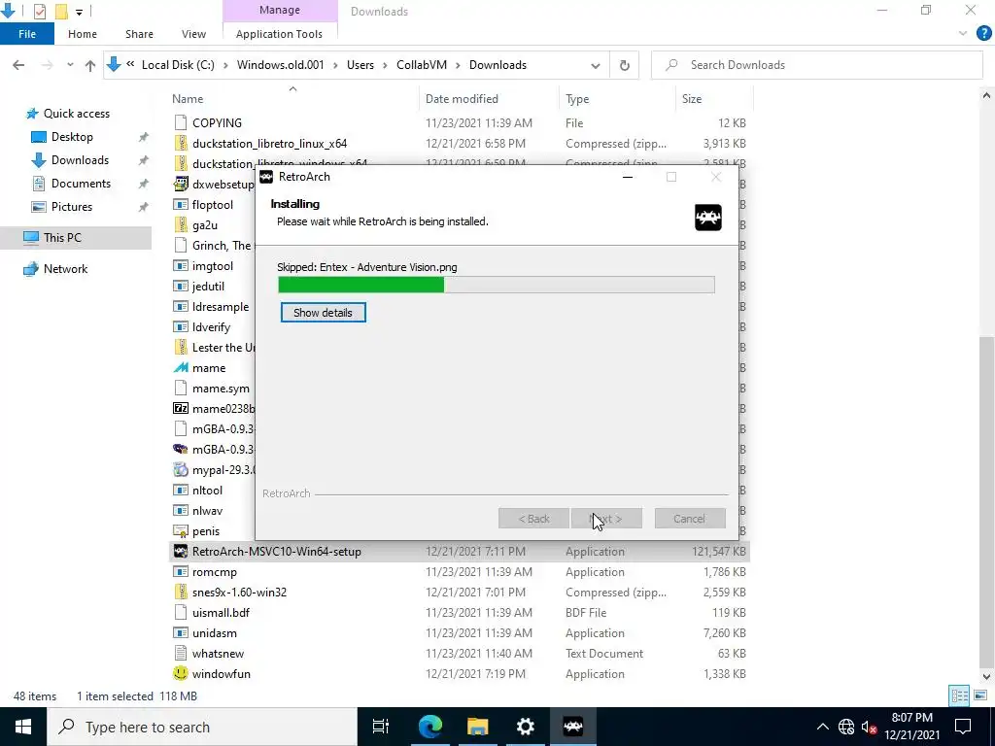The height and width of the screenshot is (746, 995).
Task: Open the Edge browser from the taskbar
Action: coord(429,727)
